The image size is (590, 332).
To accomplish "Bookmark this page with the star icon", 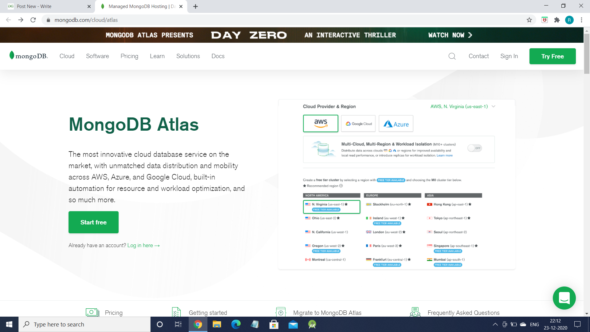I will click(529, 20).
